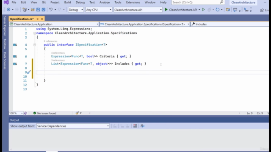Open the CleanArchitecture.API startup project dropdown
Screen dimensions: 271x152
coord(138,10)
